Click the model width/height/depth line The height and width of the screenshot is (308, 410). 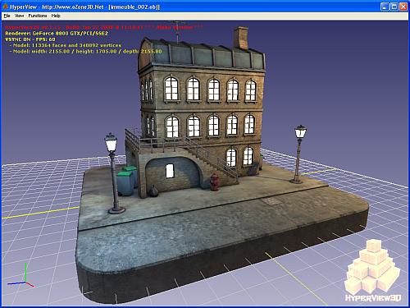pos(87,52)
